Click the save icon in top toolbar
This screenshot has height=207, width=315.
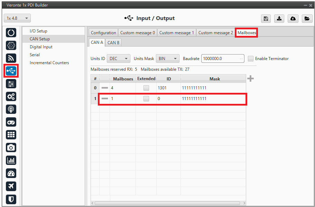tap(266, 19)
